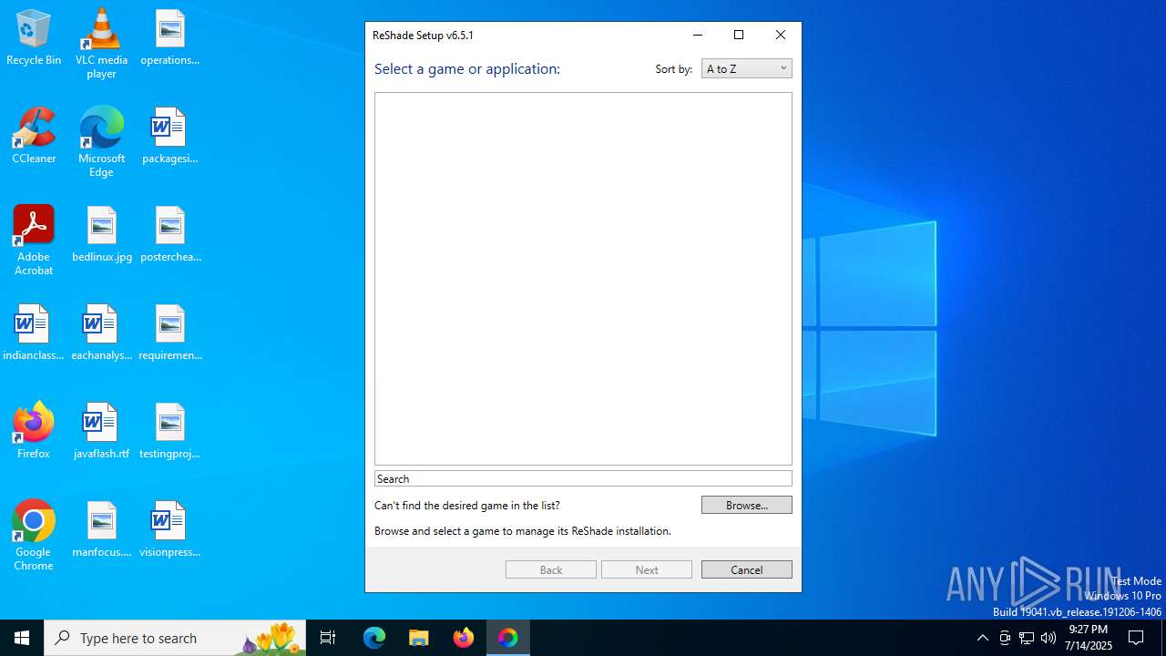This screenshot has width=1166, height=656.
Task: Select the packagesi Word document icon
Action: click(x=170, y=137)
